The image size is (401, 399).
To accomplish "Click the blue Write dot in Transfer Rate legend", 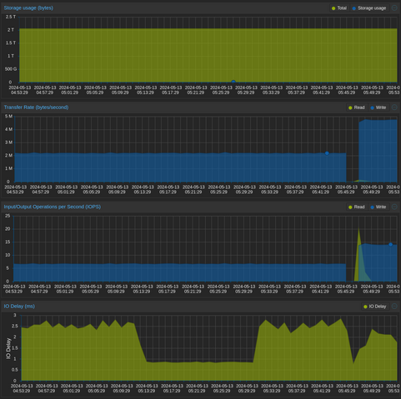I will [373, 107].
